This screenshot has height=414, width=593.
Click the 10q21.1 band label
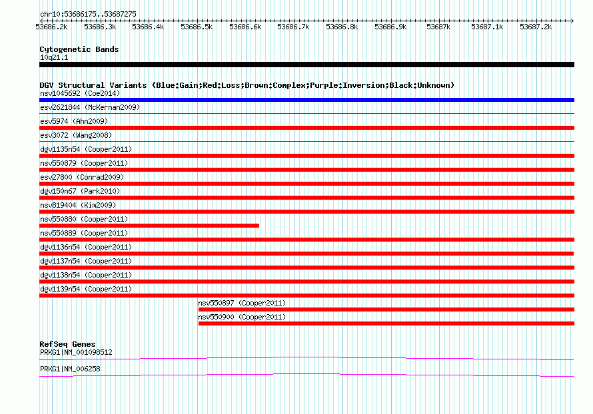[x=54, y=57]
